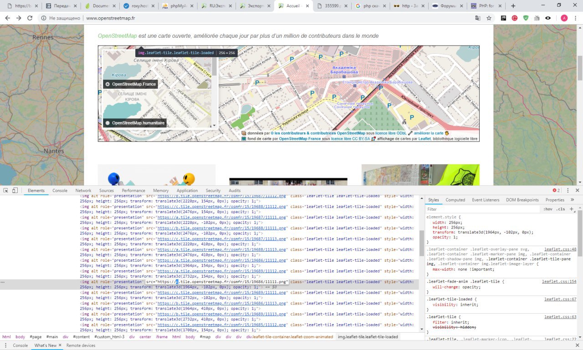This screenshot has height=350, width=583.
Task: Go forward in browser history
Action: [x=19, y=18]
